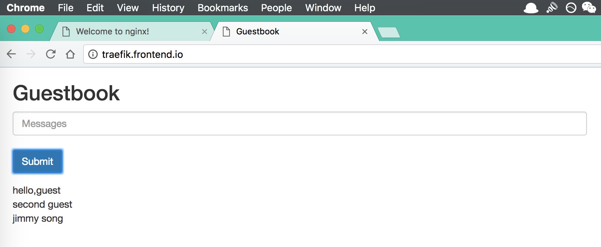The height and width of the screenshot is (247, 601).
Task: Click the forward navigation arrow
Action: click(x=31, y=54)
